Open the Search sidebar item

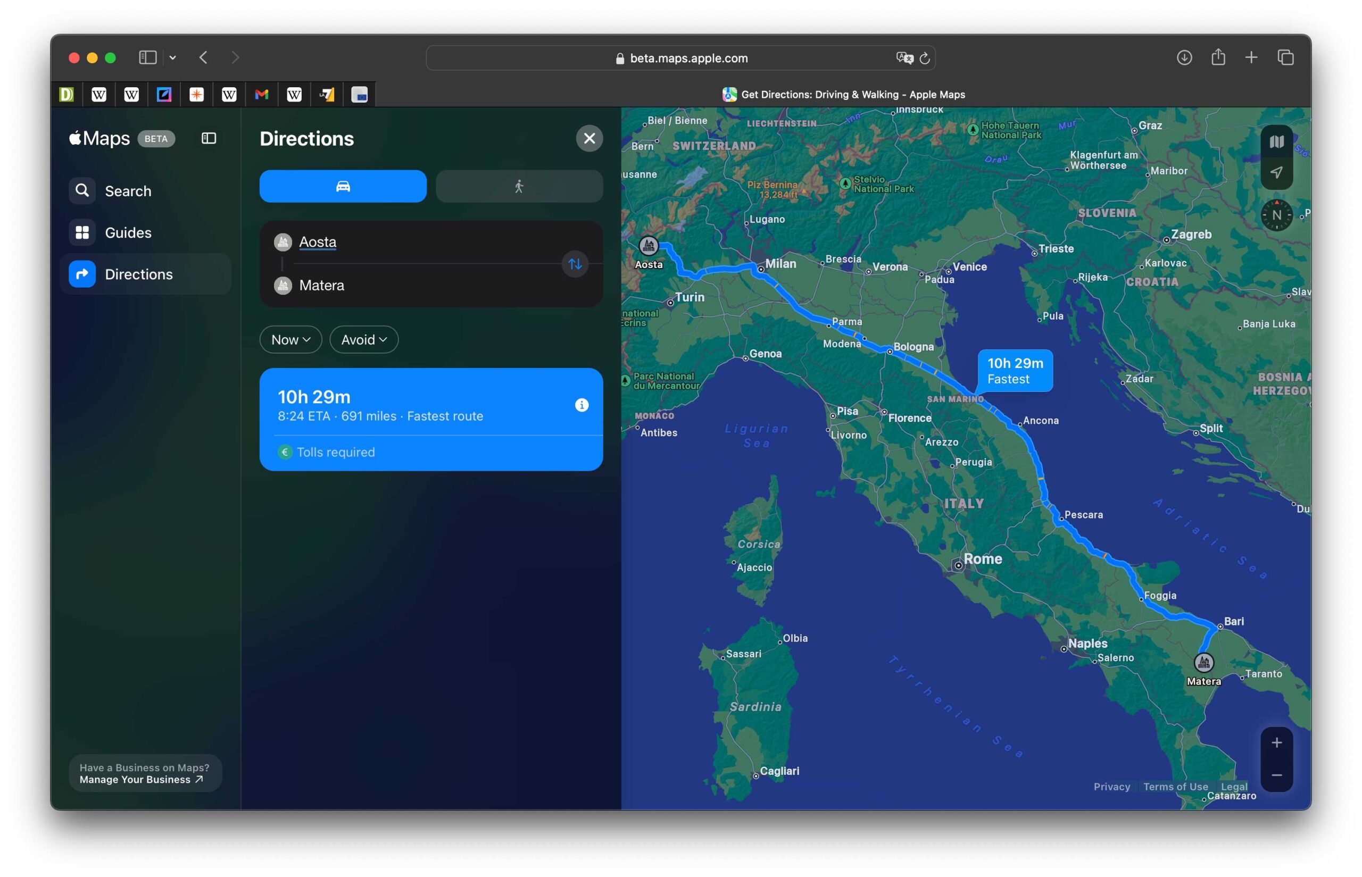(128, 191)
